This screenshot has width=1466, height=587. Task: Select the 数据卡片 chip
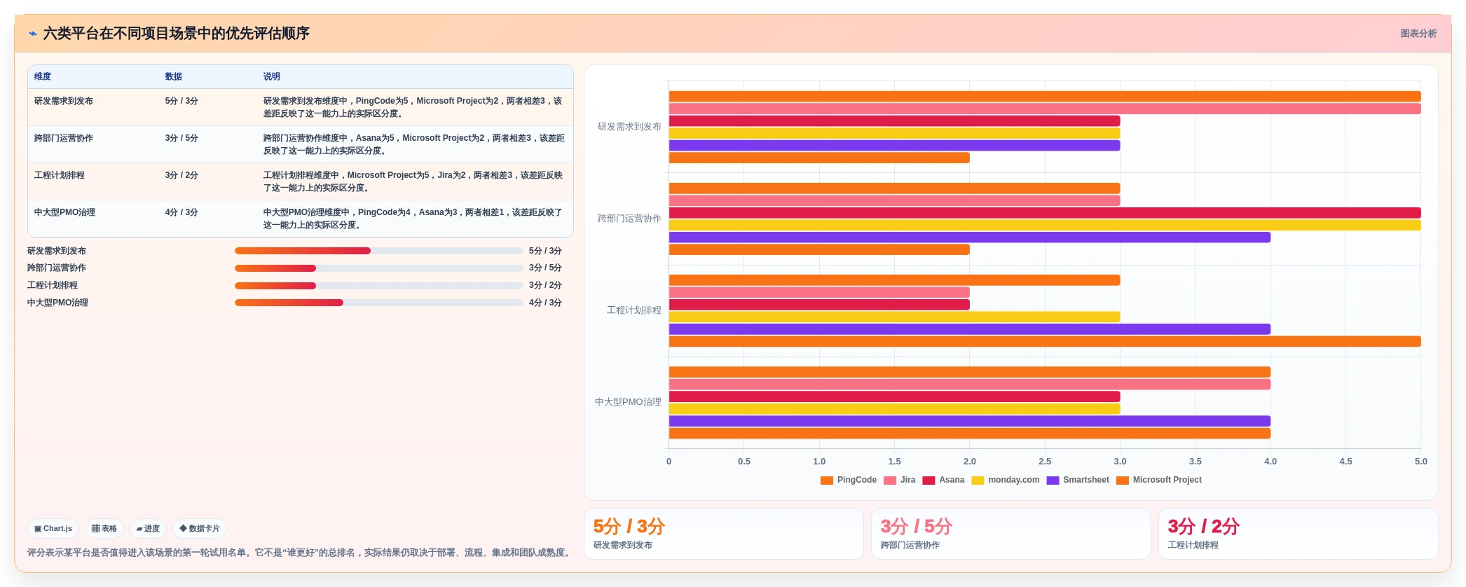pos(200,529)
